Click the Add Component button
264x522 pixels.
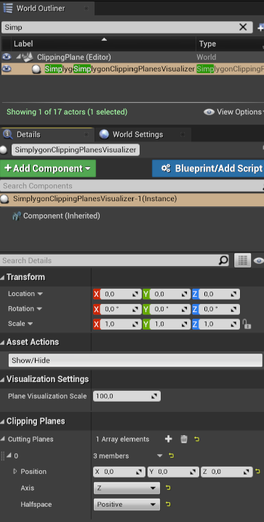(x=48, y=168)
